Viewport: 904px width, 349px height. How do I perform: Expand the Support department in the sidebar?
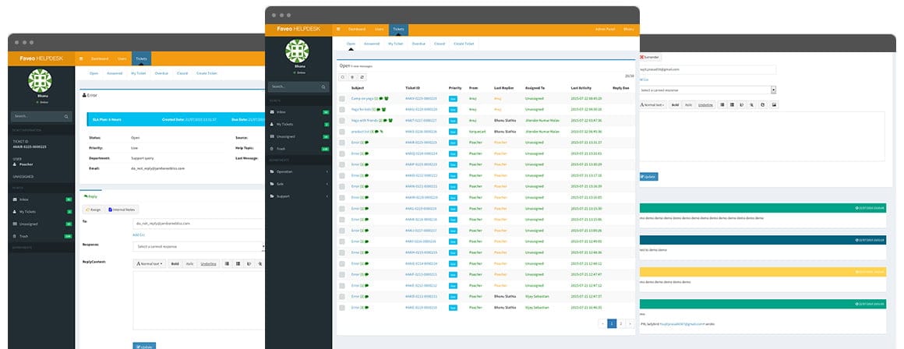298,196
